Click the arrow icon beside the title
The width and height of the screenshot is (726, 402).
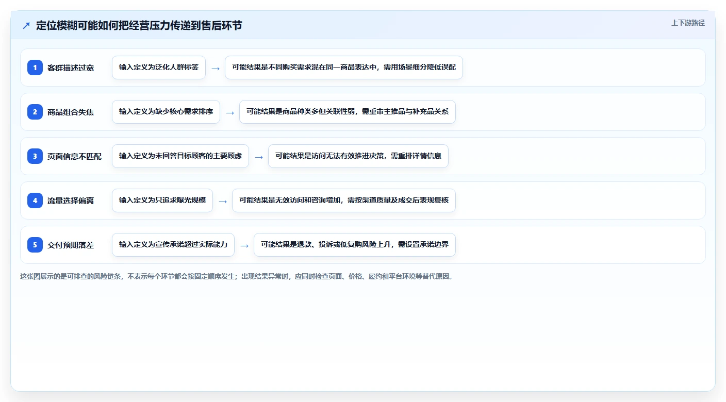26,26
